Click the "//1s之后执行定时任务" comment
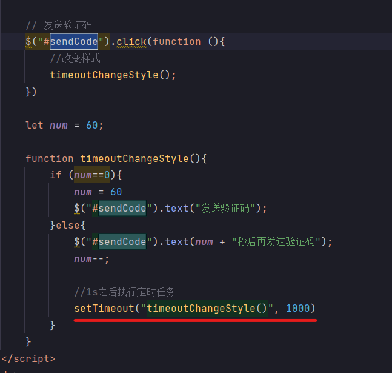Viewport: 392px width, 373px height. (x=125, y=292)
